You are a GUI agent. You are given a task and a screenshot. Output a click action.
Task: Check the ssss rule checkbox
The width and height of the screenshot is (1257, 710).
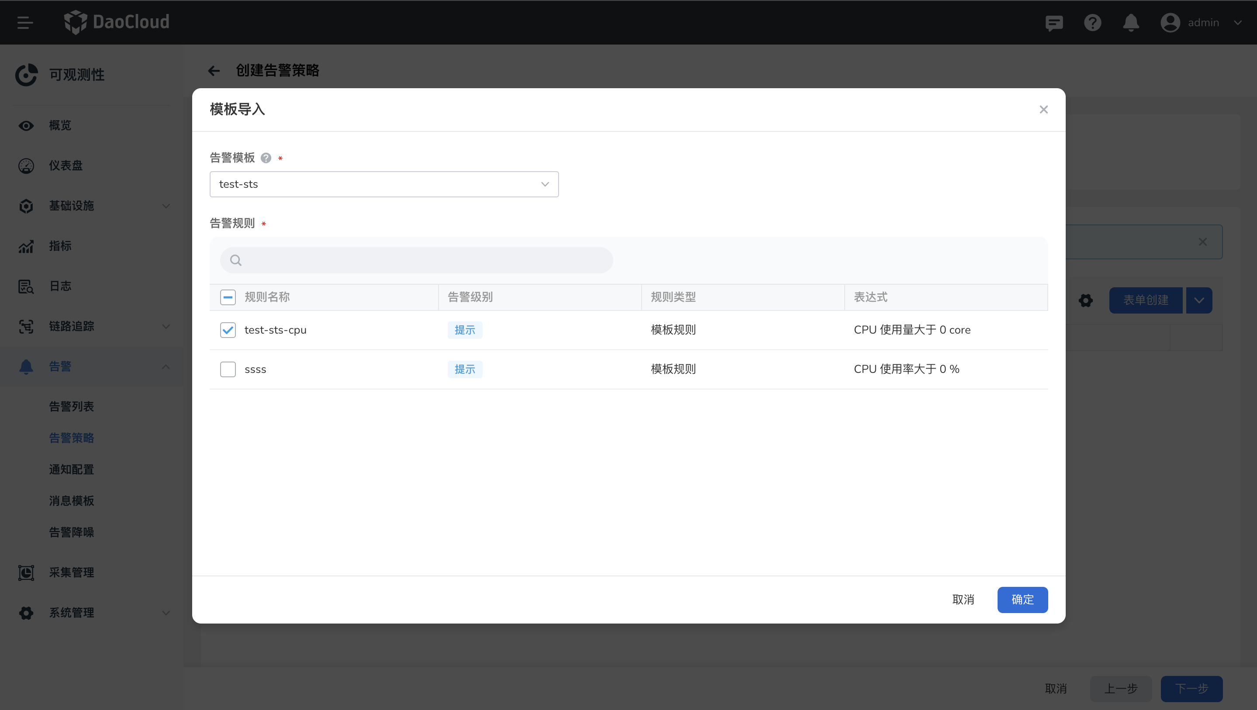228,369
